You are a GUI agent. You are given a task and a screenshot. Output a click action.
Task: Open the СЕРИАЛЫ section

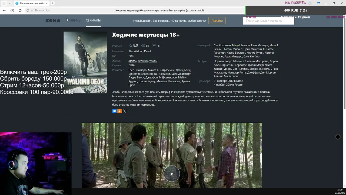(x=93, y=20)
